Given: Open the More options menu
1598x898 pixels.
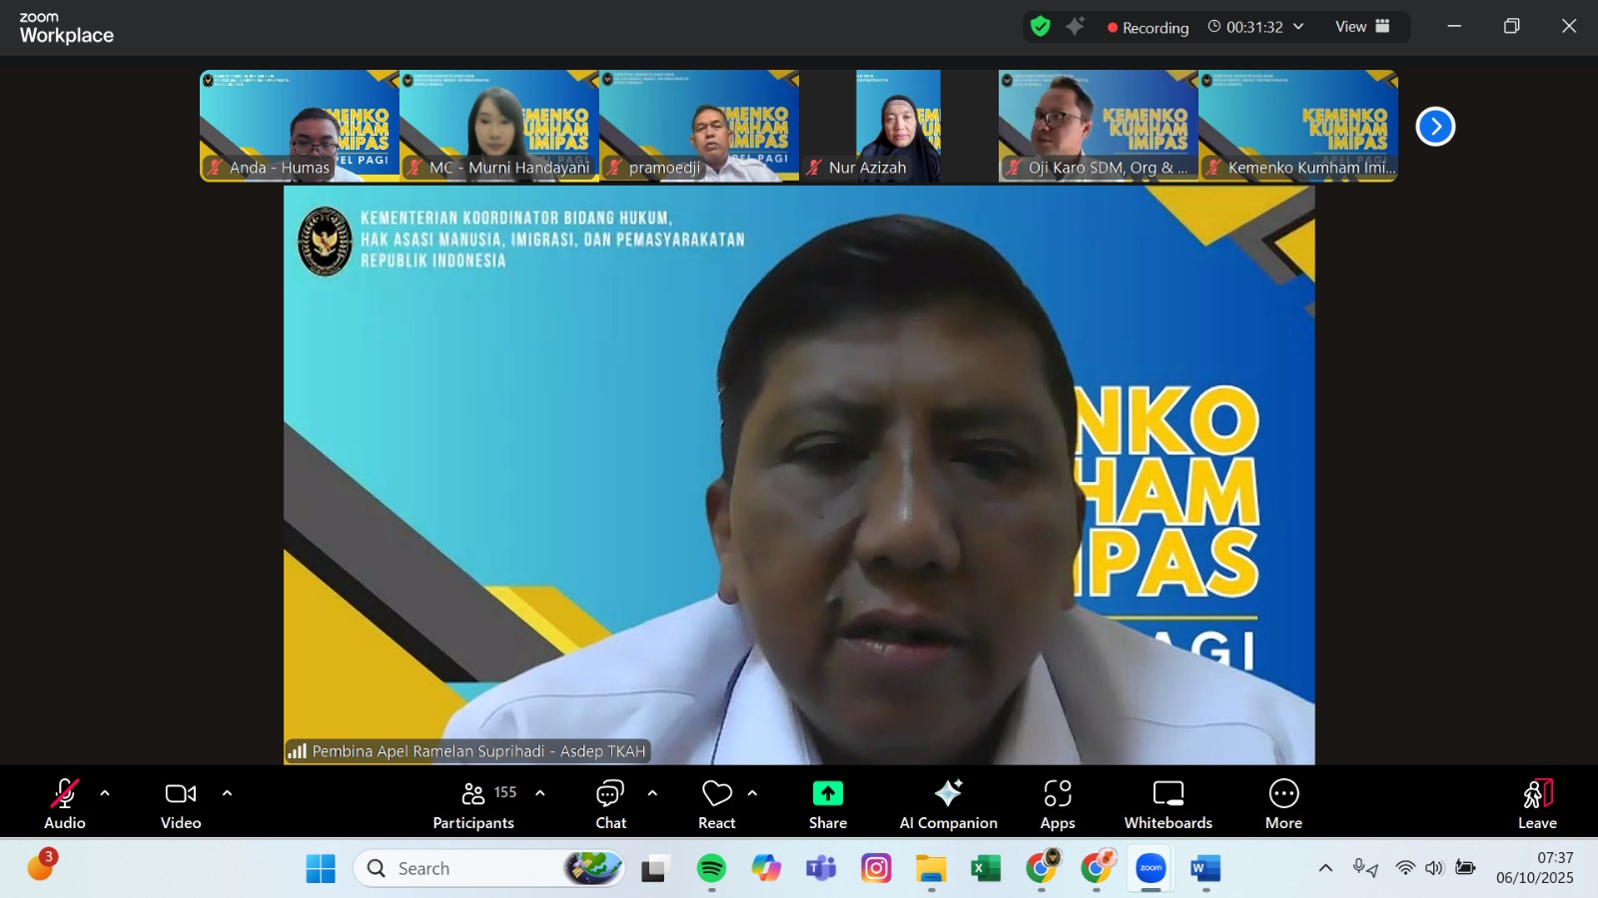Looking at the screenshot, I should coord(1283,803).
